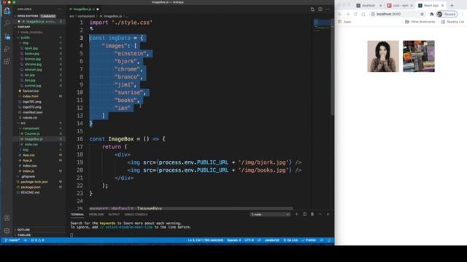Viewport: 467px width, 262px height.
Task: Change JavaScript language mode in status bar
Action: pos(272,240)
